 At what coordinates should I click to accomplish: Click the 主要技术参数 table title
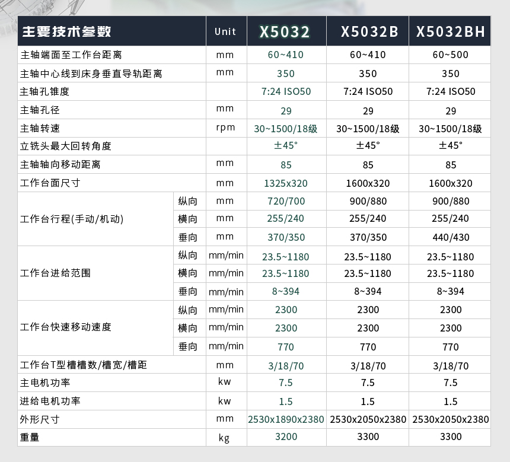[66, 32]
